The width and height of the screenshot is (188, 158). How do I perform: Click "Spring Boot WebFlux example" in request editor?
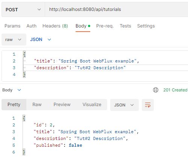pyautogui.click(x=97, y=61)
